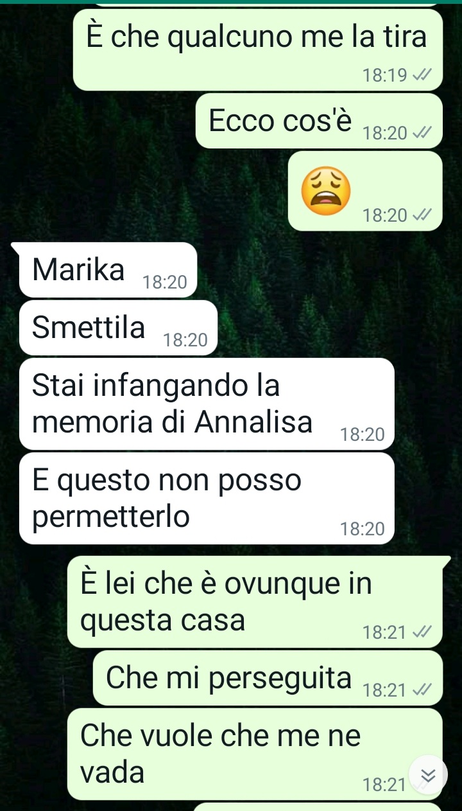Tap the 'Ecco cos'è' sent message
The image size is (462, 811).
pyautogui.click(x=320, y=121)
